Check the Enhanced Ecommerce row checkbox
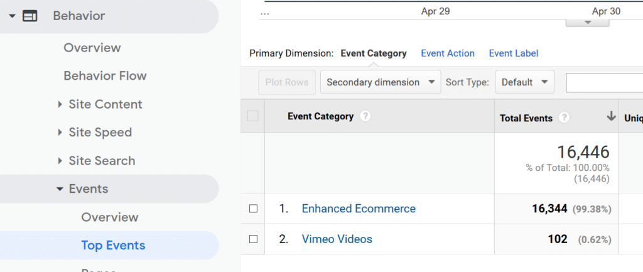 coord(254,209)
